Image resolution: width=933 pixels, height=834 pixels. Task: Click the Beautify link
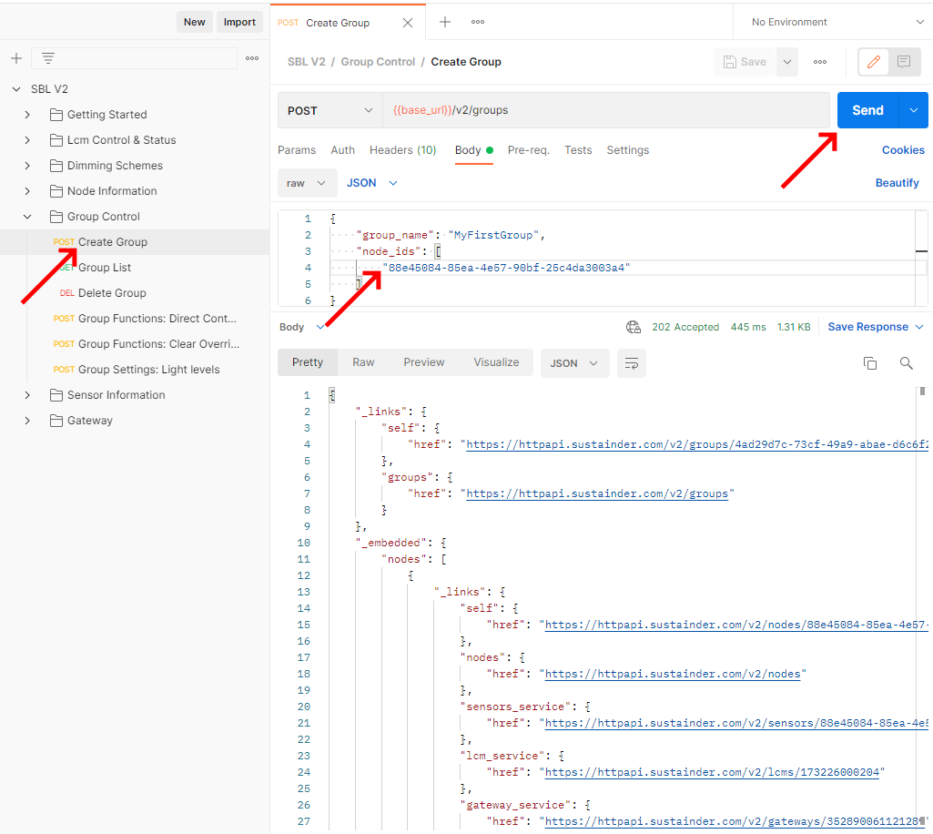pyautogui.click(x=897, y=183)
